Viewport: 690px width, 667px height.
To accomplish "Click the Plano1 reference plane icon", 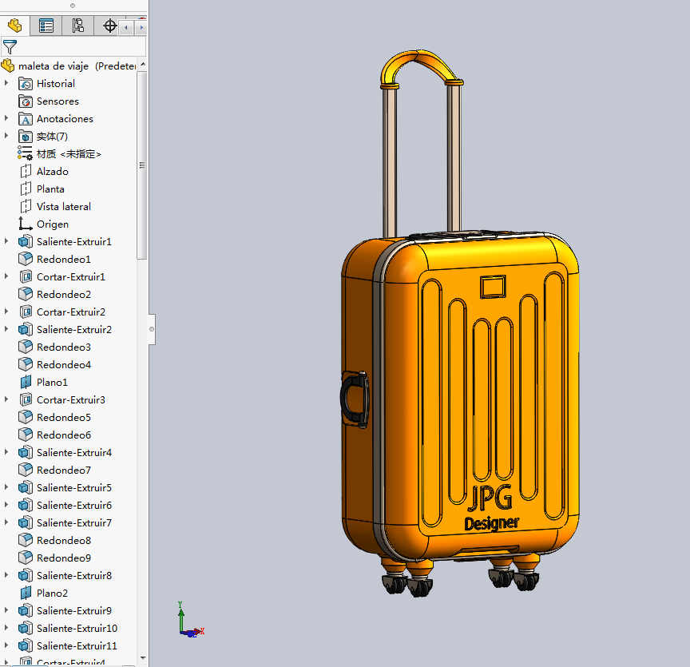I will point(26,382).
